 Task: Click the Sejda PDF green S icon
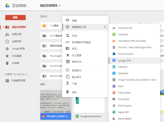(114, 112)
